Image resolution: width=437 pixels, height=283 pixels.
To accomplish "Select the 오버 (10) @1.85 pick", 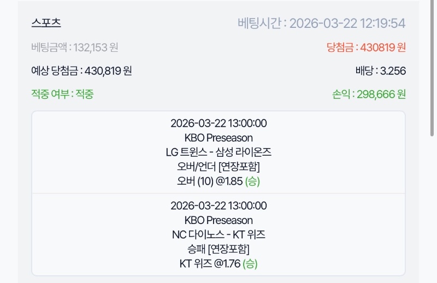I will pos(210,181).
